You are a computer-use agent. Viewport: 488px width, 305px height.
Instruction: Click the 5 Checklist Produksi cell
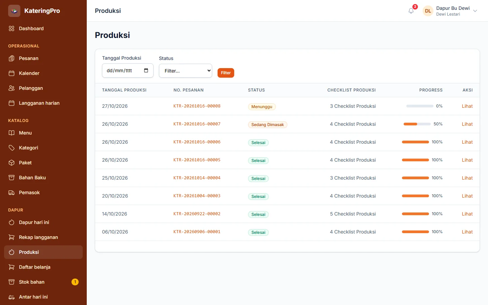(353, 214)
